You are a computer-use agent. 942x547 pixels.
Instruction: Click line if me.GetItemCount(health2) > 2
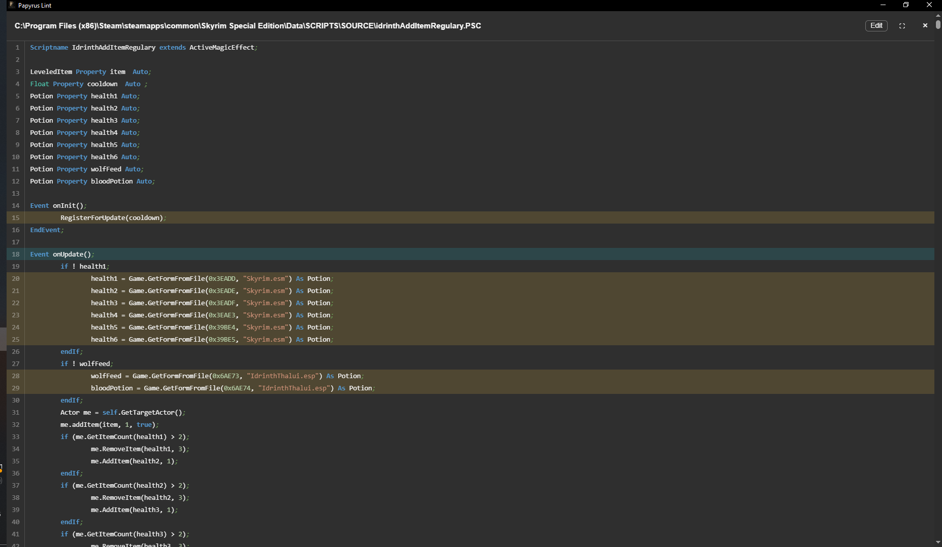point(125,485)
